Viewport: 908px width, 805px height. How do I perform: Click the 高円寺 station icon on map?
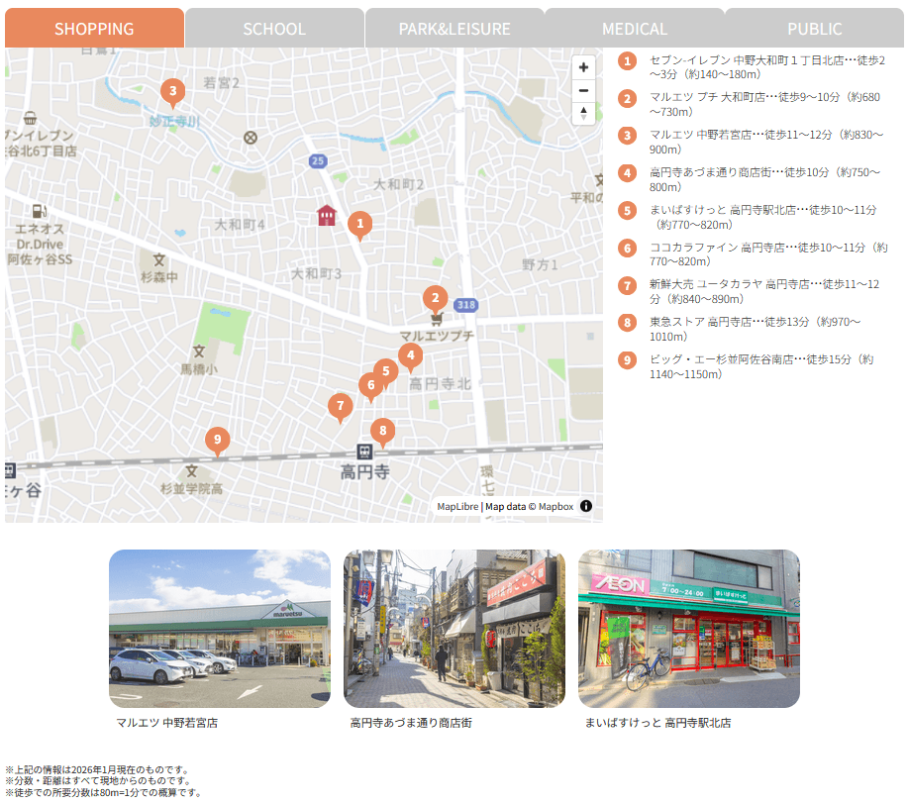pyautogui.click(x=364, y=452)
